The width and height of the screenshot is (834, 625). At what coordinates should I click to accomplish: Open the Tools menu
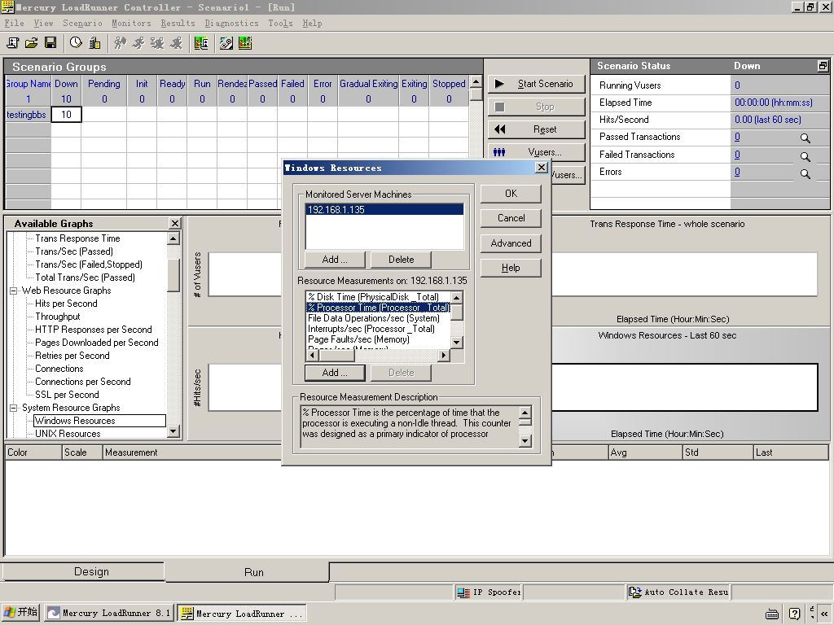[280, 23]
